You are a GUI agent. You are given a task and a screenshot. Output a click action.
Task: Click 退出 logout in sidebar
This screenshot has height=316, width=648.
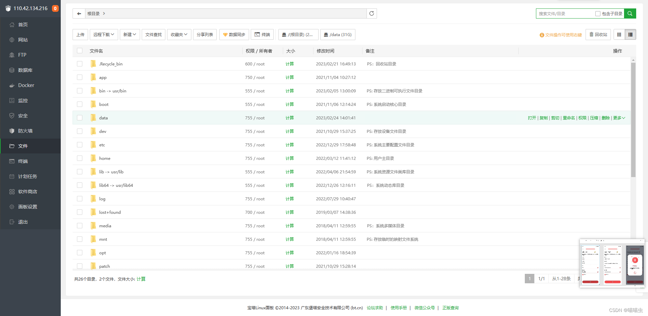pyautogui.click(x=30, y=222)
